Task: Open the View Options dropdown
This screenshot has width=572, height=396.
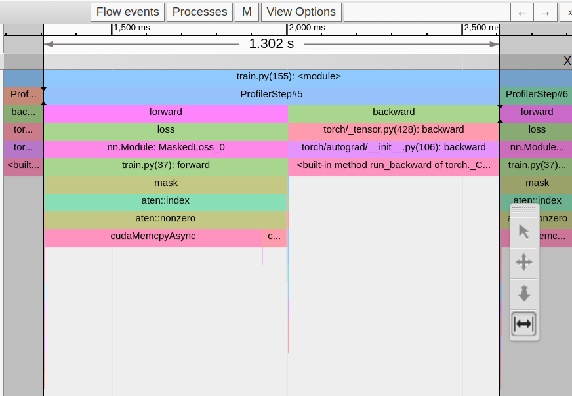Action: pos(301,12)
